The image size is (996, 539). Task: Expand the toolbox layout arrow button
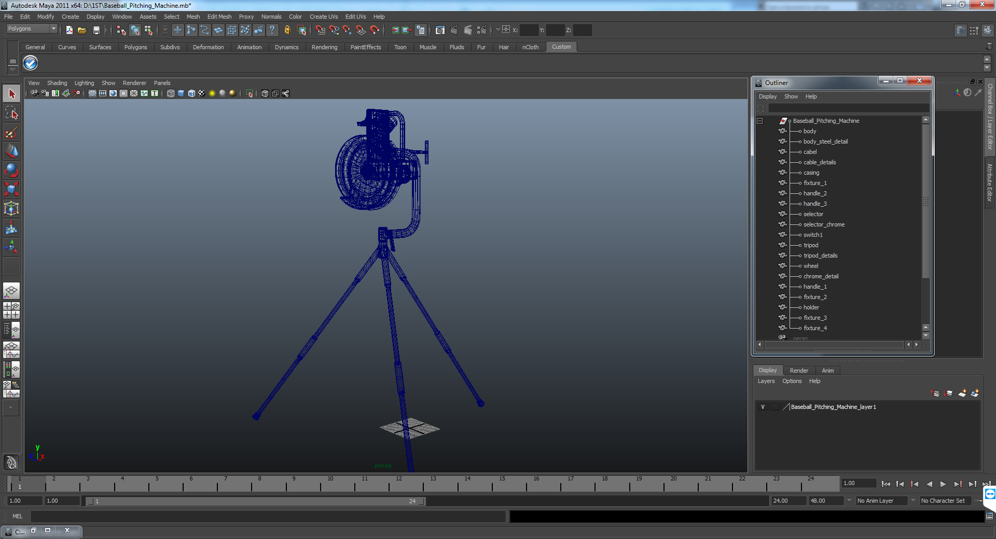pyautogui.click(x=10, y=408)
